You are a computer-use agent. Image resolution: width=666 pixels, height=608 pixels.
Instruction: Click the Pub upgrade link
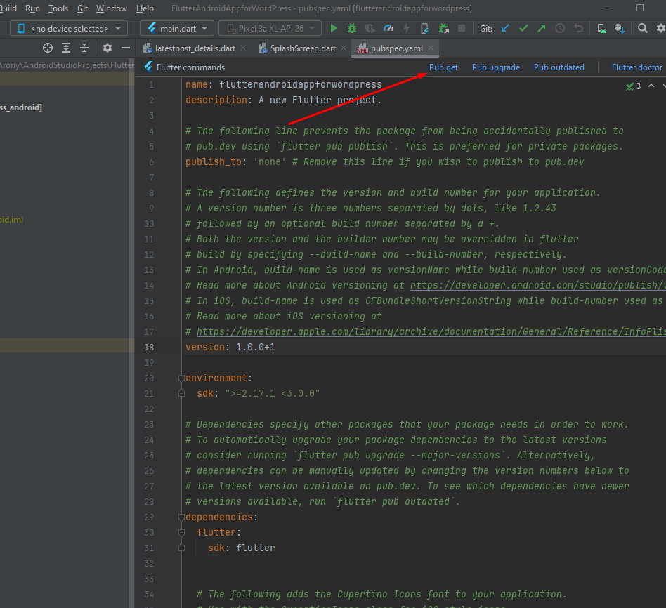click(496, 67)
